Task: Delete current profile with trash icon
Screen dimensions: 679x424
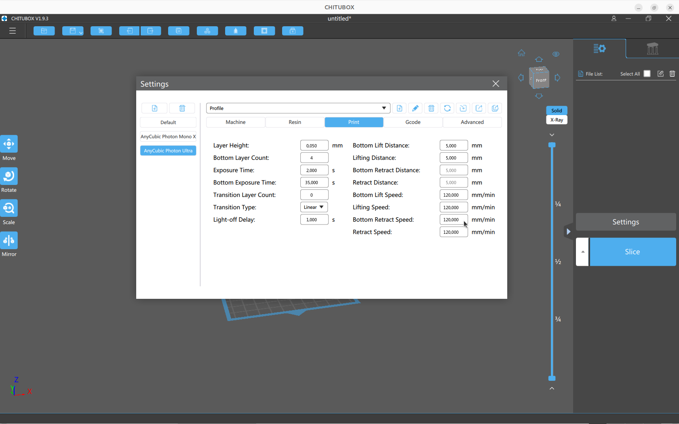Action: (x=431, y=108)
